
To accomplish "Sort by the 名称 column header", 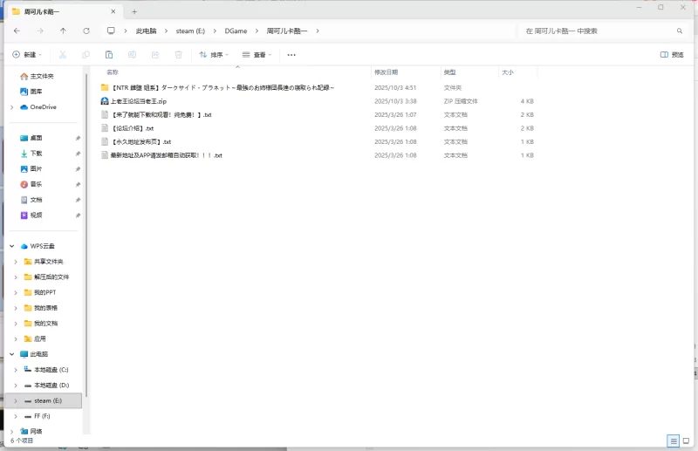I will [x=113, y=72].
